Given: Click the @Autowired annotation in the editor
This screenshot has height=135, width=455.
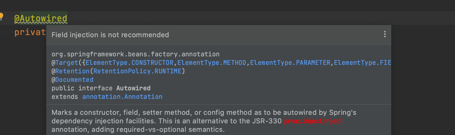Looking at the screenshot, I should (41, 18).
